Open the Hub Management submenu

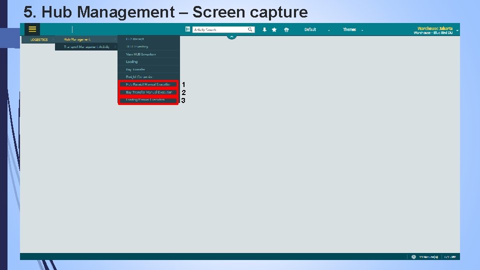(86, 39)
